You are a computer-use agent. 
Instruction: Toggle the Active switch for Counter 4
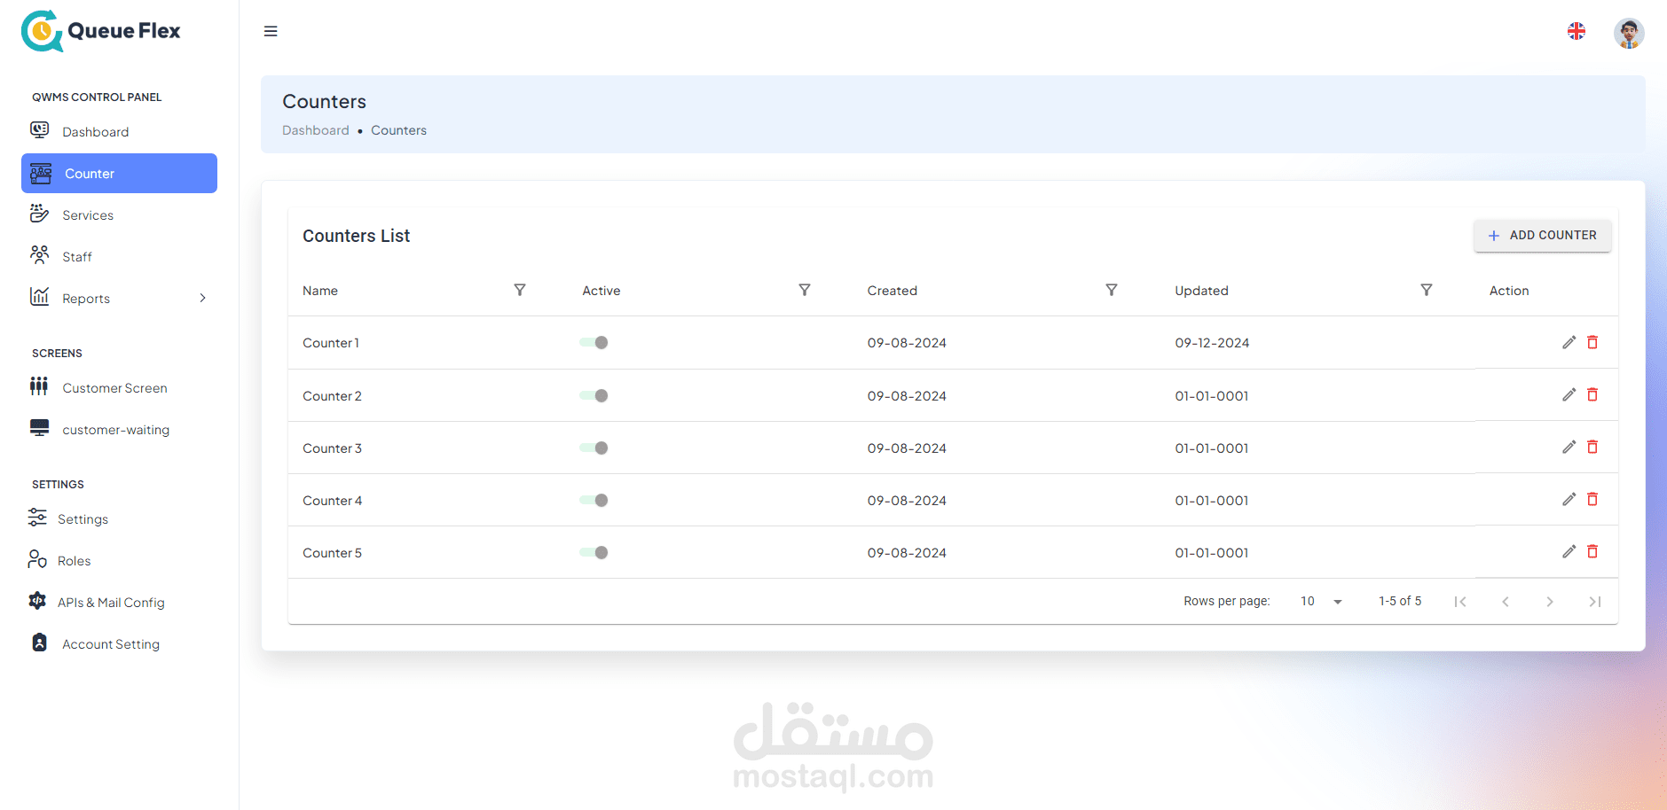tap(594, 500)
